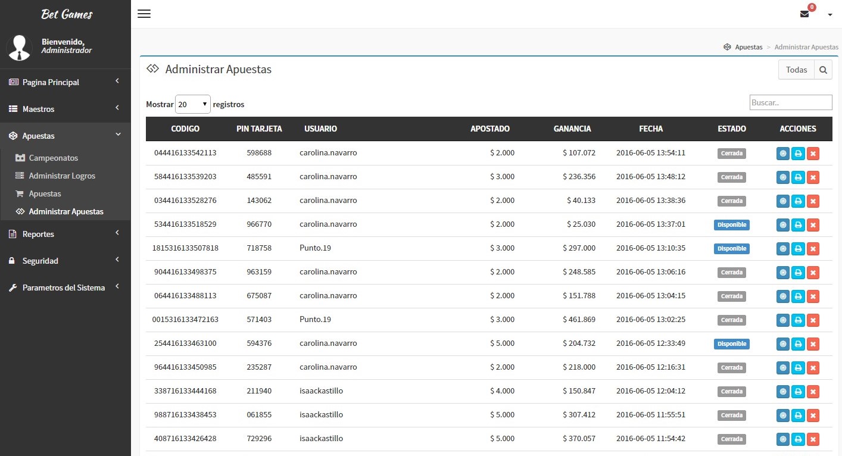Select Administrar Logros in the sidebar
842x456 pixels.
click(62, 176)
